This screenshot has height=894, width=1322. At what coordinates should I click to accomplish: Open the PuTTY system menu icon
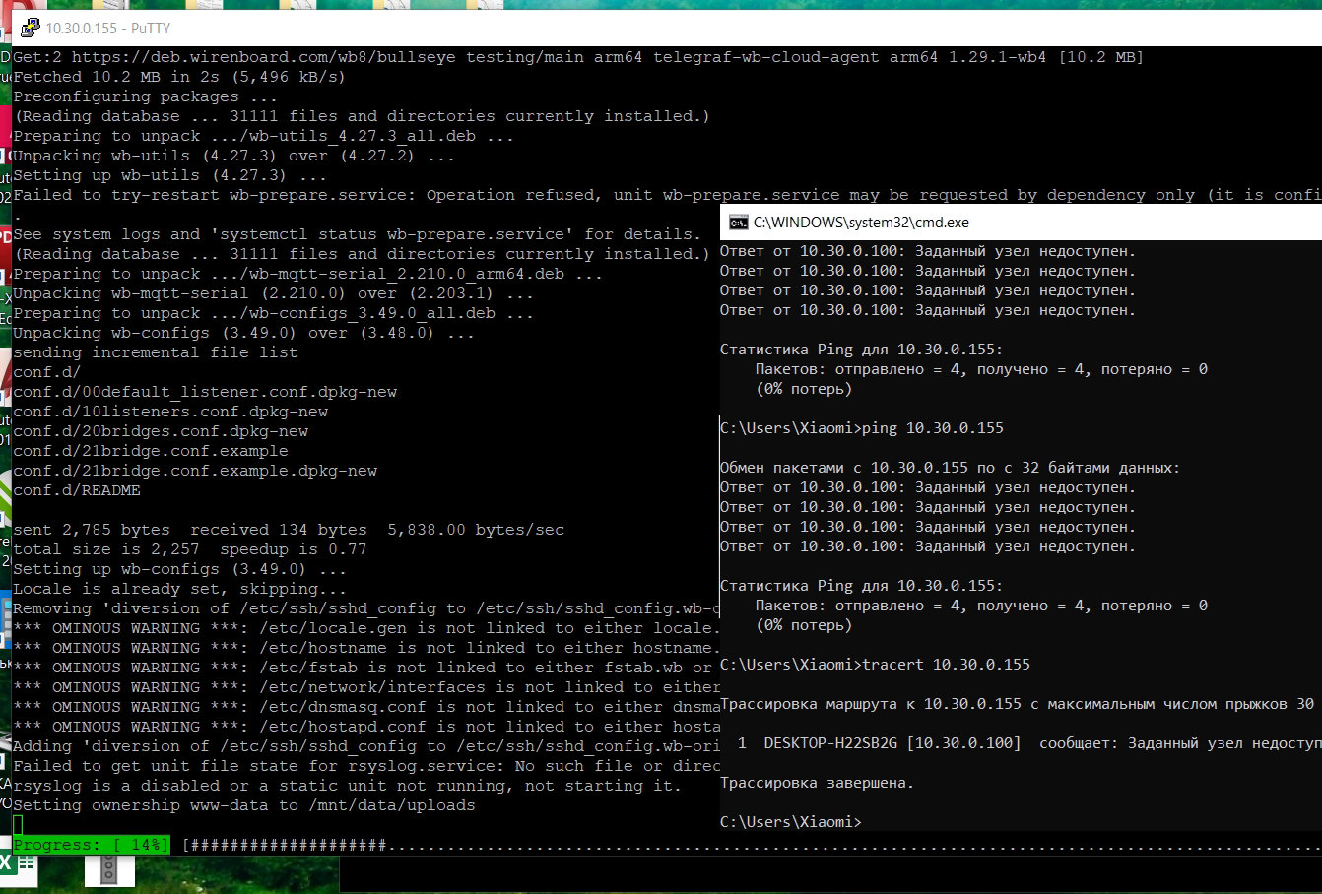[x=31, y=29]
